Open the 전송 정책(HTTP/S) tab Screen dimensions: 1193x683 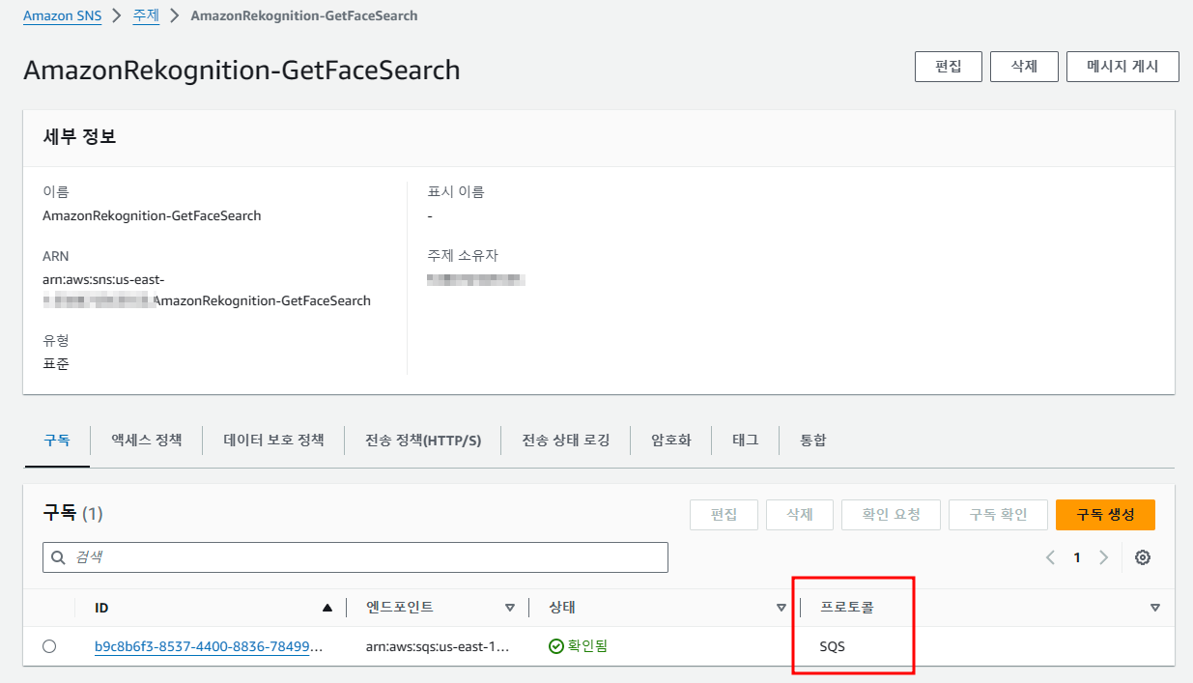tap(423, 441)
